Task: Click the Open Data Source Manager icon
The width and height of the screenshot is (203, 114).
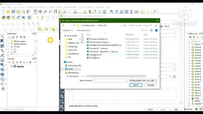Action: tap(3, 17)
